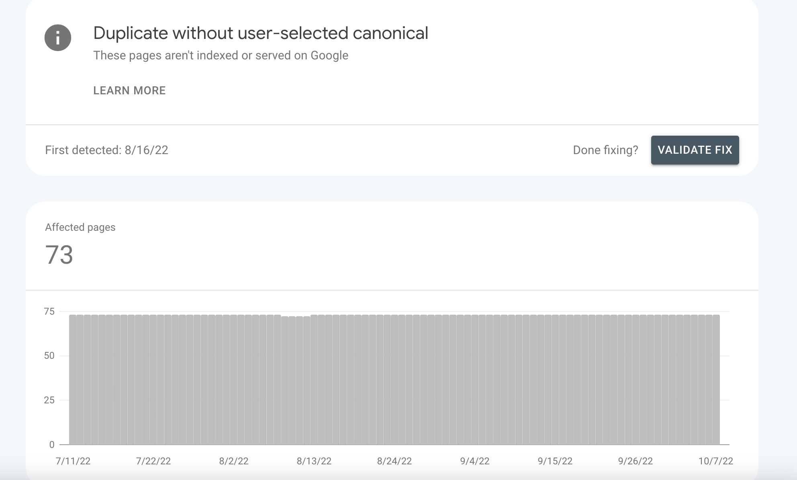Screen dimensions: 797x480
Task: Click the first bar in the chart
Action: (73, 379)
